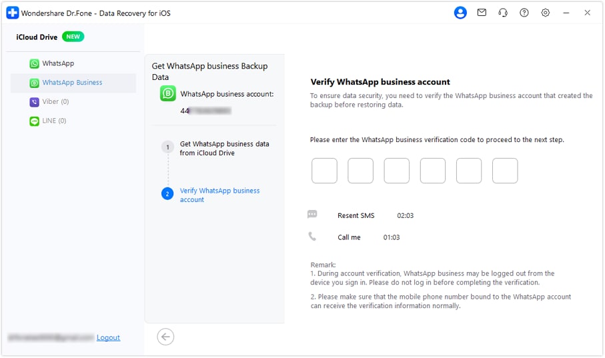Image resolution: width=605 pixels, height=358 pixels.
Task: Open the support headset icon
Action: click(x=503, y=13)
